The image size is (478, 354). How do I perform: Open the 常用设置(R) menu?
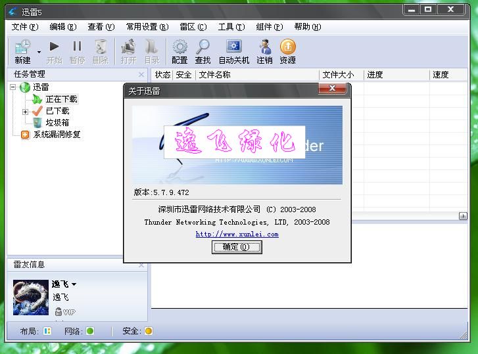click(147, 27)
